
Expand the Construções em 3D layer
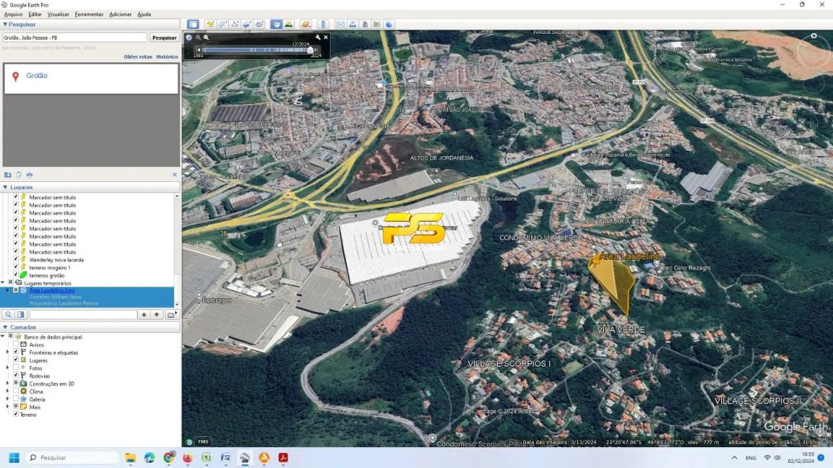8,383
